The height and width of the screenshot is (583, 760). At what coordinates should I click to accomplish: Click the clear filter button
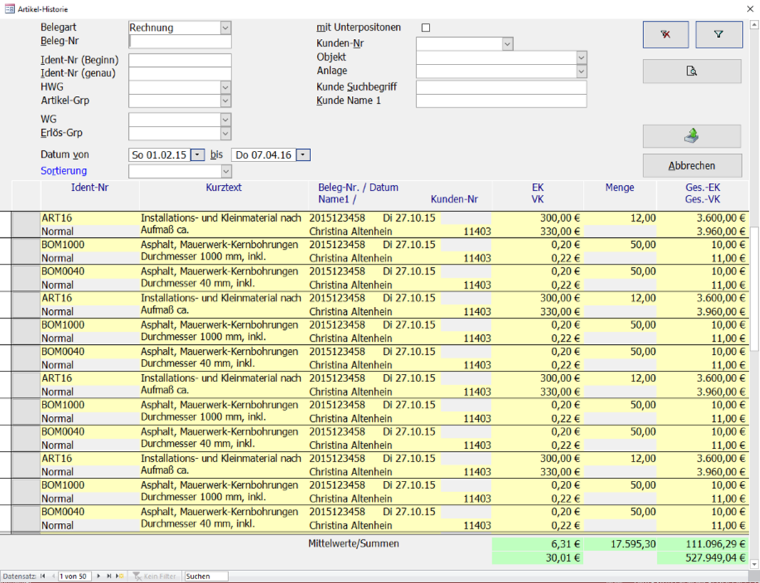click(x=665, y=35)
